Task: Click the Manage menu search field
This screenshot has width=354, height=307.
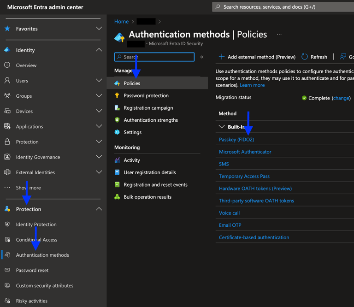Action: (154, 57)
